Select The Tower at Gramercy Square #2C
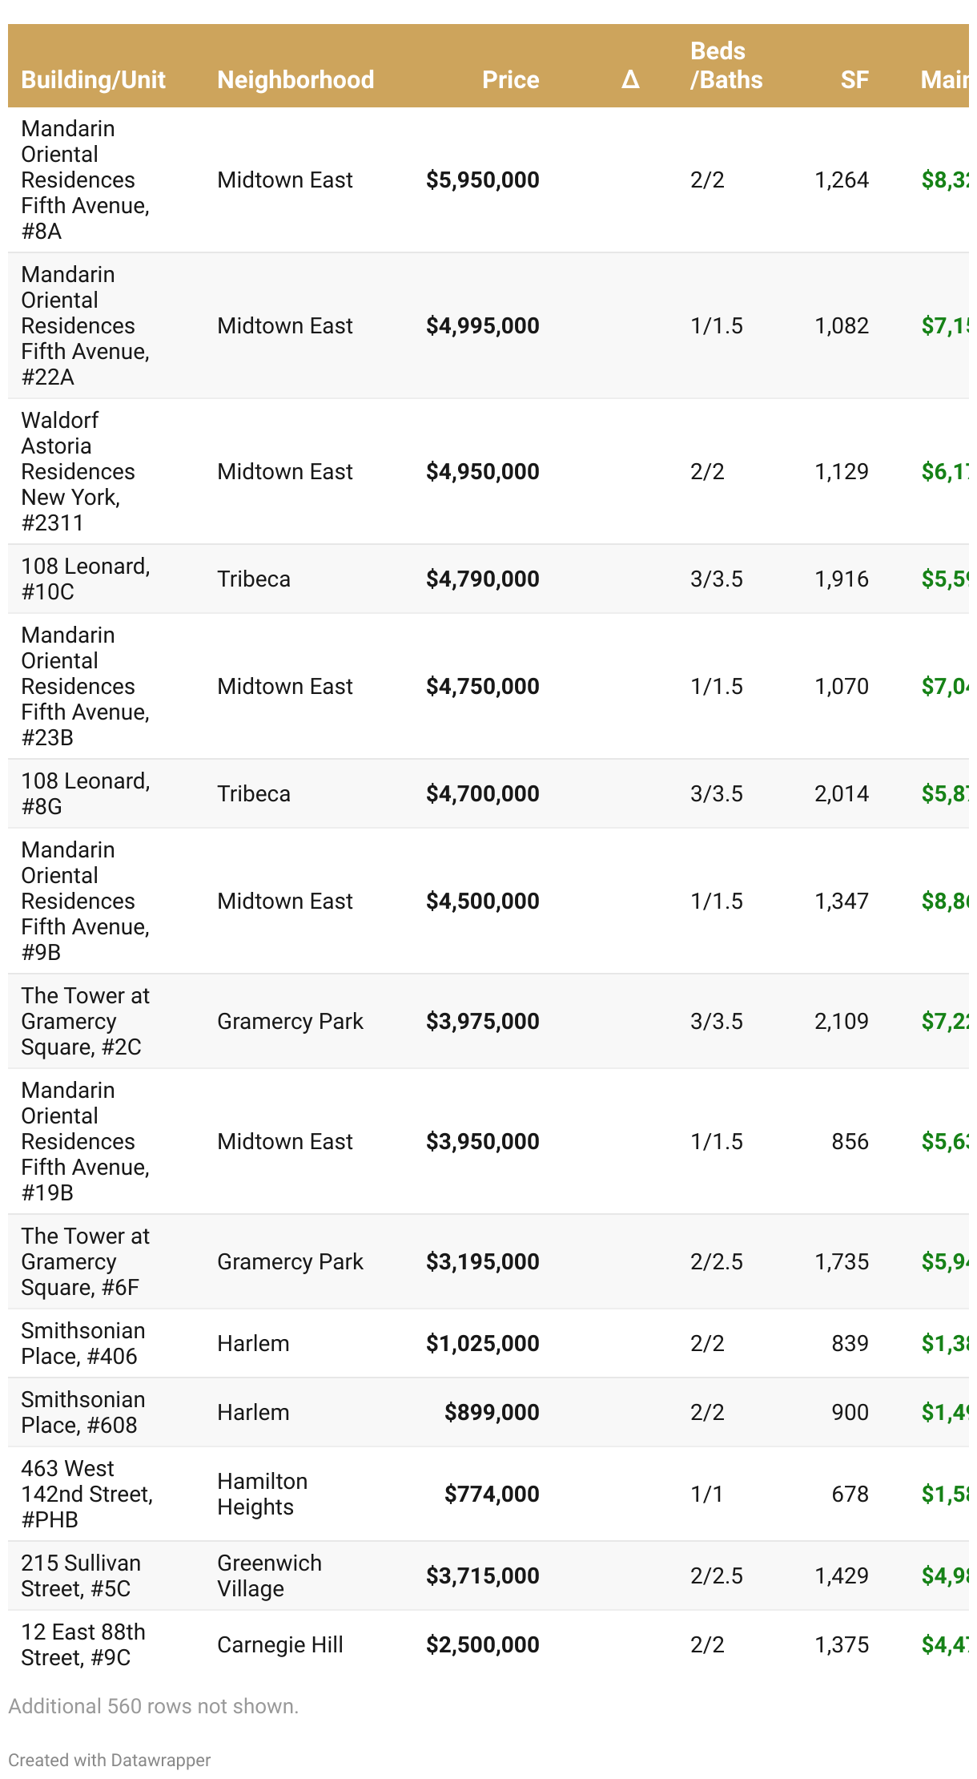 tap(85, 1021)
